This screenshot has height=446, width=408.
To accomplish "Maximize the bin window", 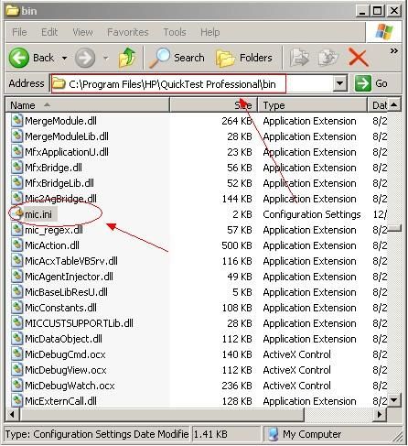I will point(378,11).
